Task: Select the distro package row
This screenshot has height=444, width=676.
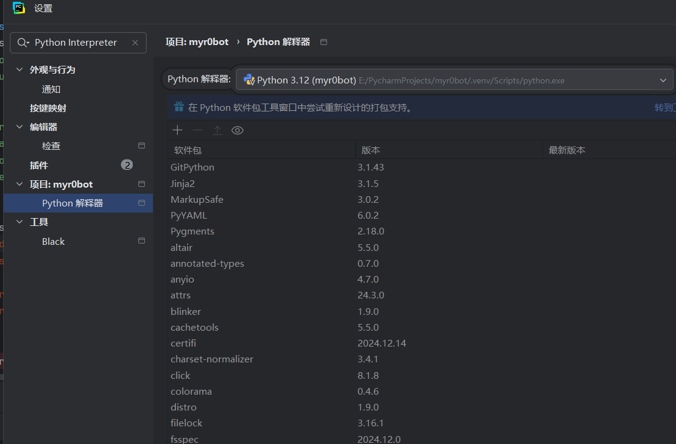Action: click(421, 407)
